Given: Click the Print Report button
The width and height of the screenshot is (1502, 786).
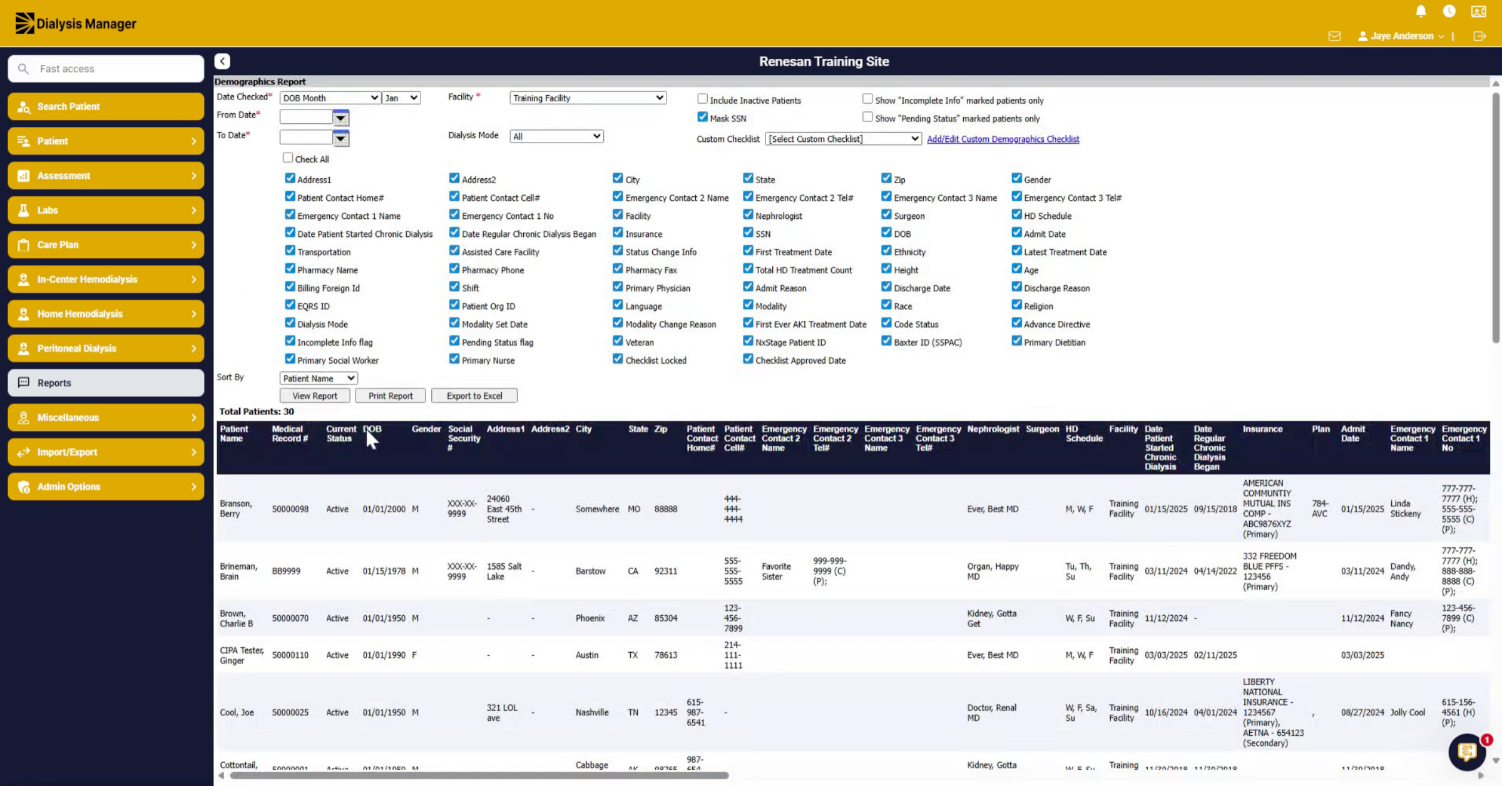Looking at the screenshot, I should 391,396.
